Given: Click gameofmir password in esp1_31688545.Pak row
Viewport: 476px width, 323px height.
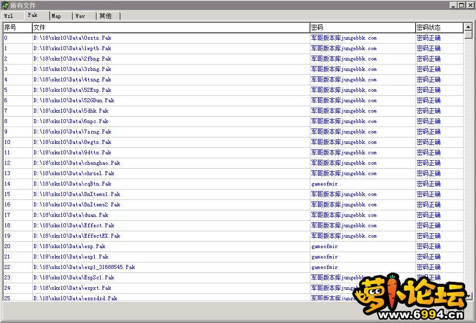Looking at the screenshot, I should [324, 267].
